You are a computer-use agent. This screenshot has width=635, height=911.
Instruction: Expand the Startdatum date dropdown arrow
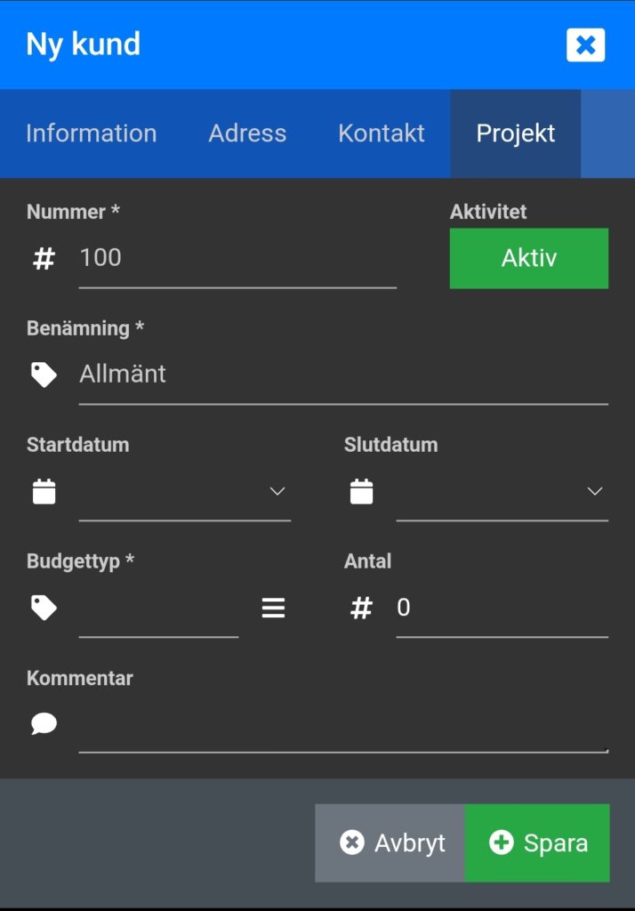(277, 492)
